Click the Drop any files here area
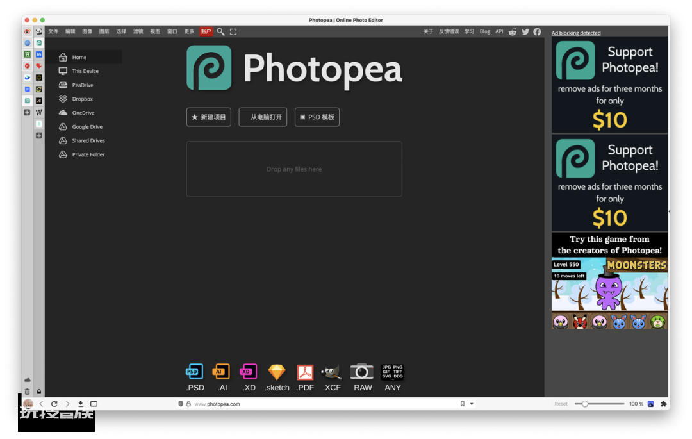This screenshot has height=439, width=692. (294, 169)
